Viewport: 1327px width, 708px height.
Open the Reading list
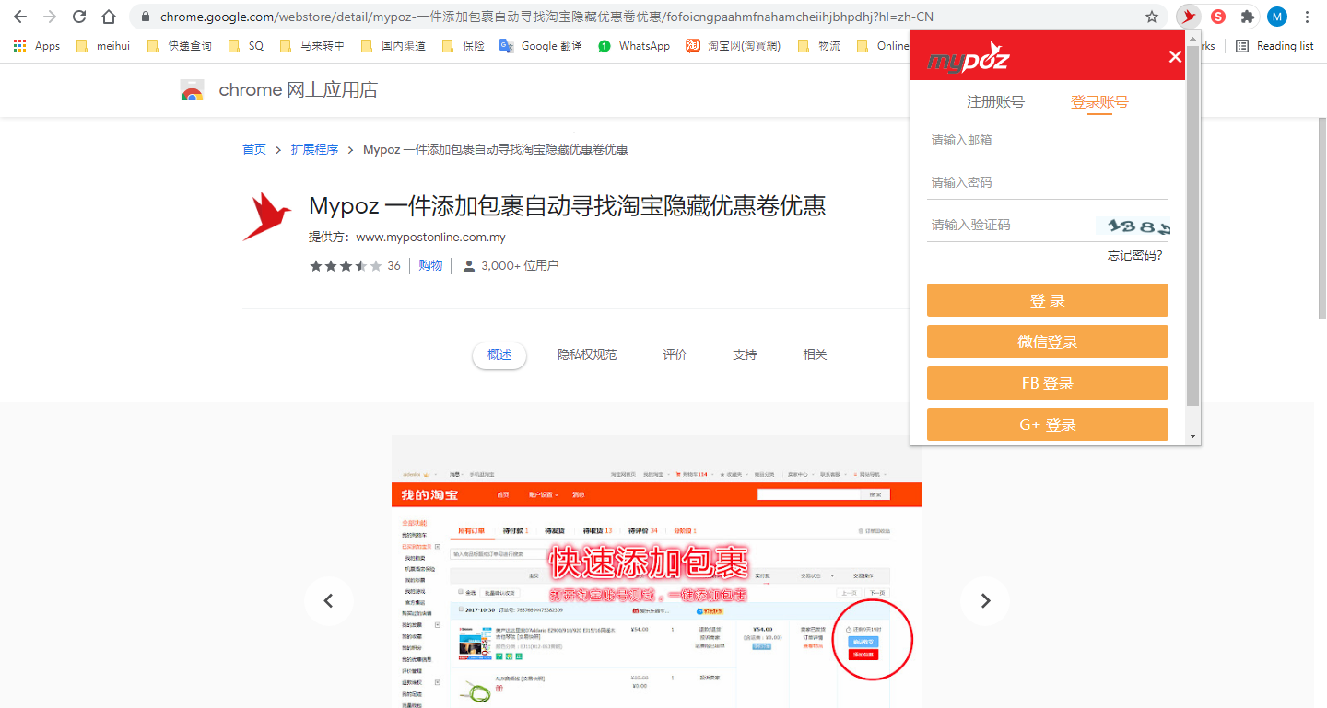tap(1275, 46)
